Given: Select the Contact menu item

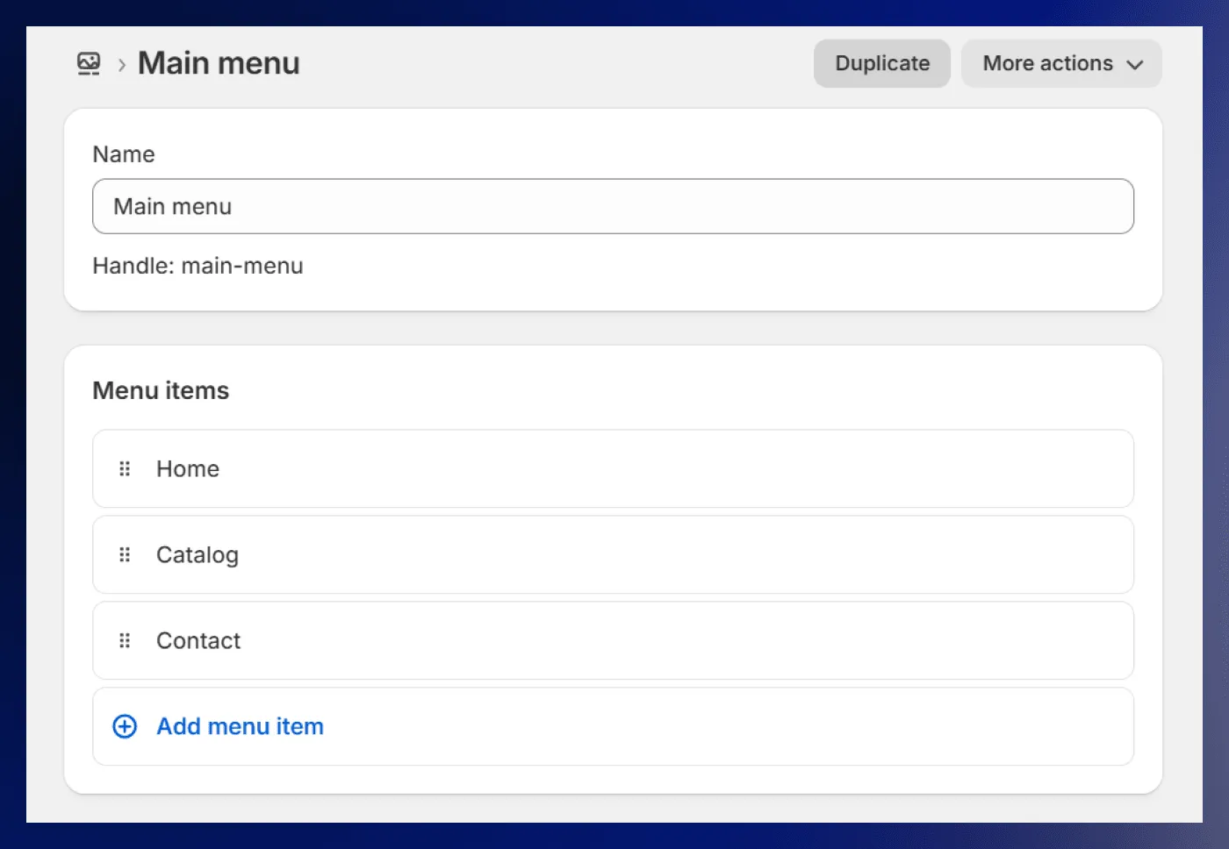Looking at the screenshot, I should click(198, 640).
